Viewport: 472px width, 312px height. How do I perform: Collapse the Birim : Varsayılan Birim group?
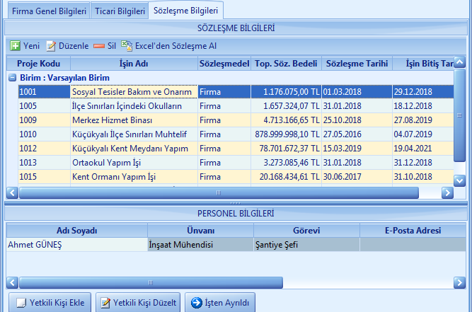tap(12, 77)
